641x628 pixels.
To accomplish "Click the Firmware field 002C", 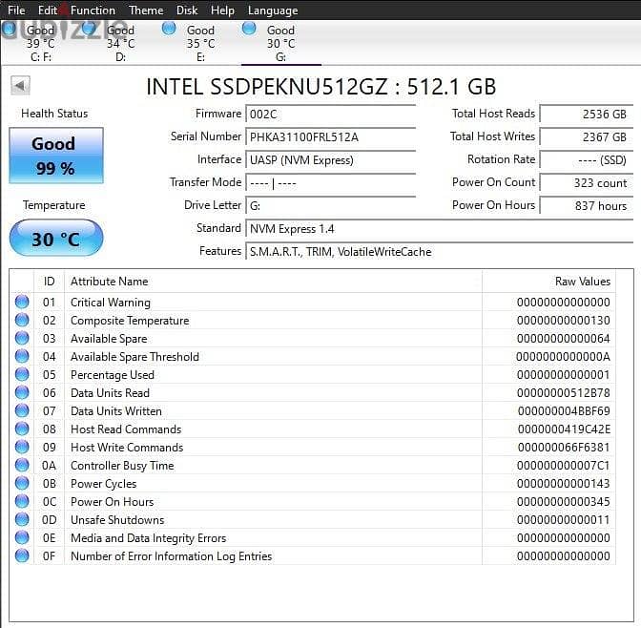I will (330, 115).
